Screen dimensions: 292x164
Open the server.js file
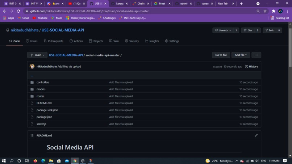tap(41, 124)
